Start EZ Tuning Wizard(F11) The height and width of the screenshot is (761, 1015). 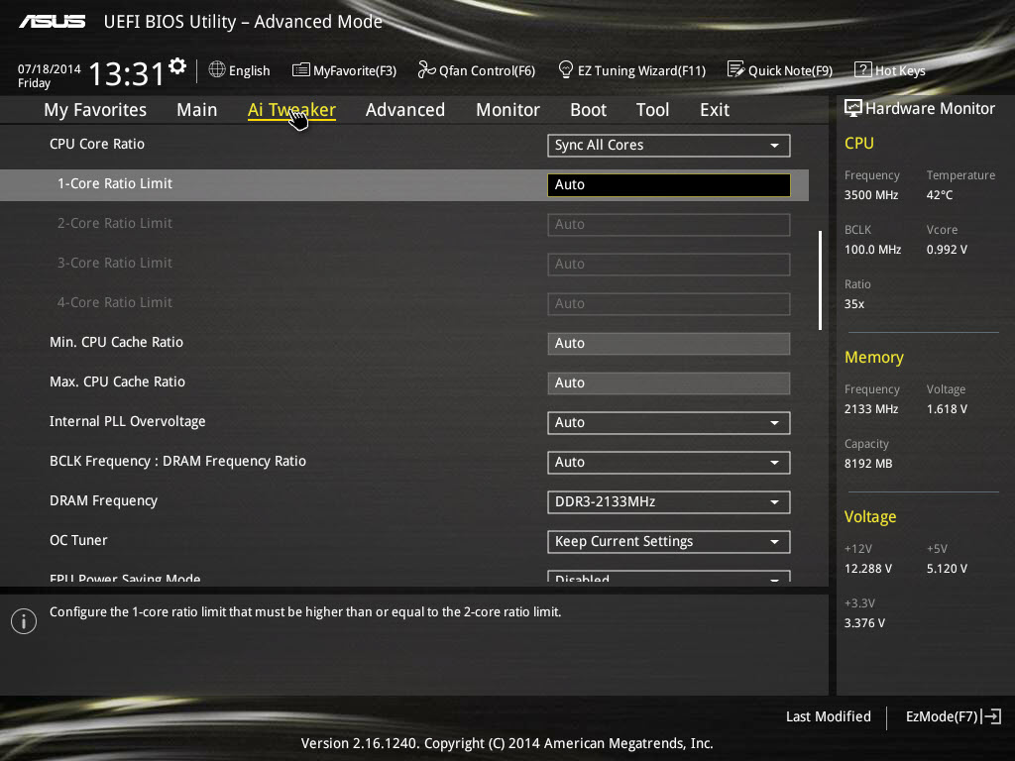coord(631,70)
